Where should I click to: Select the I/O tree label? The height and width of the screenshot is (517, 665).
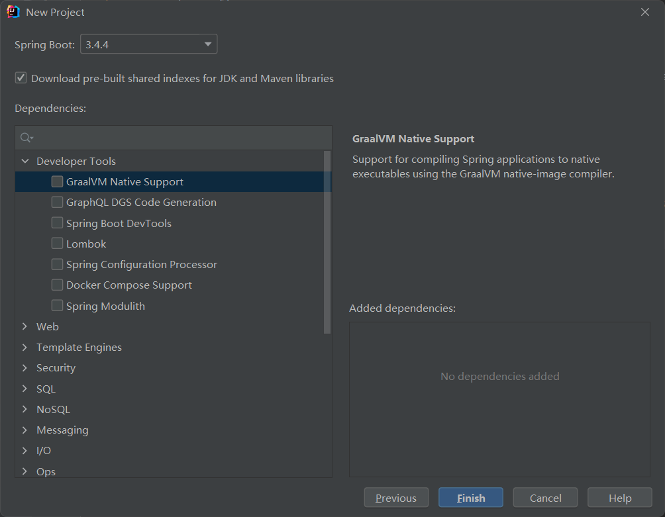[x=44, y=450]
